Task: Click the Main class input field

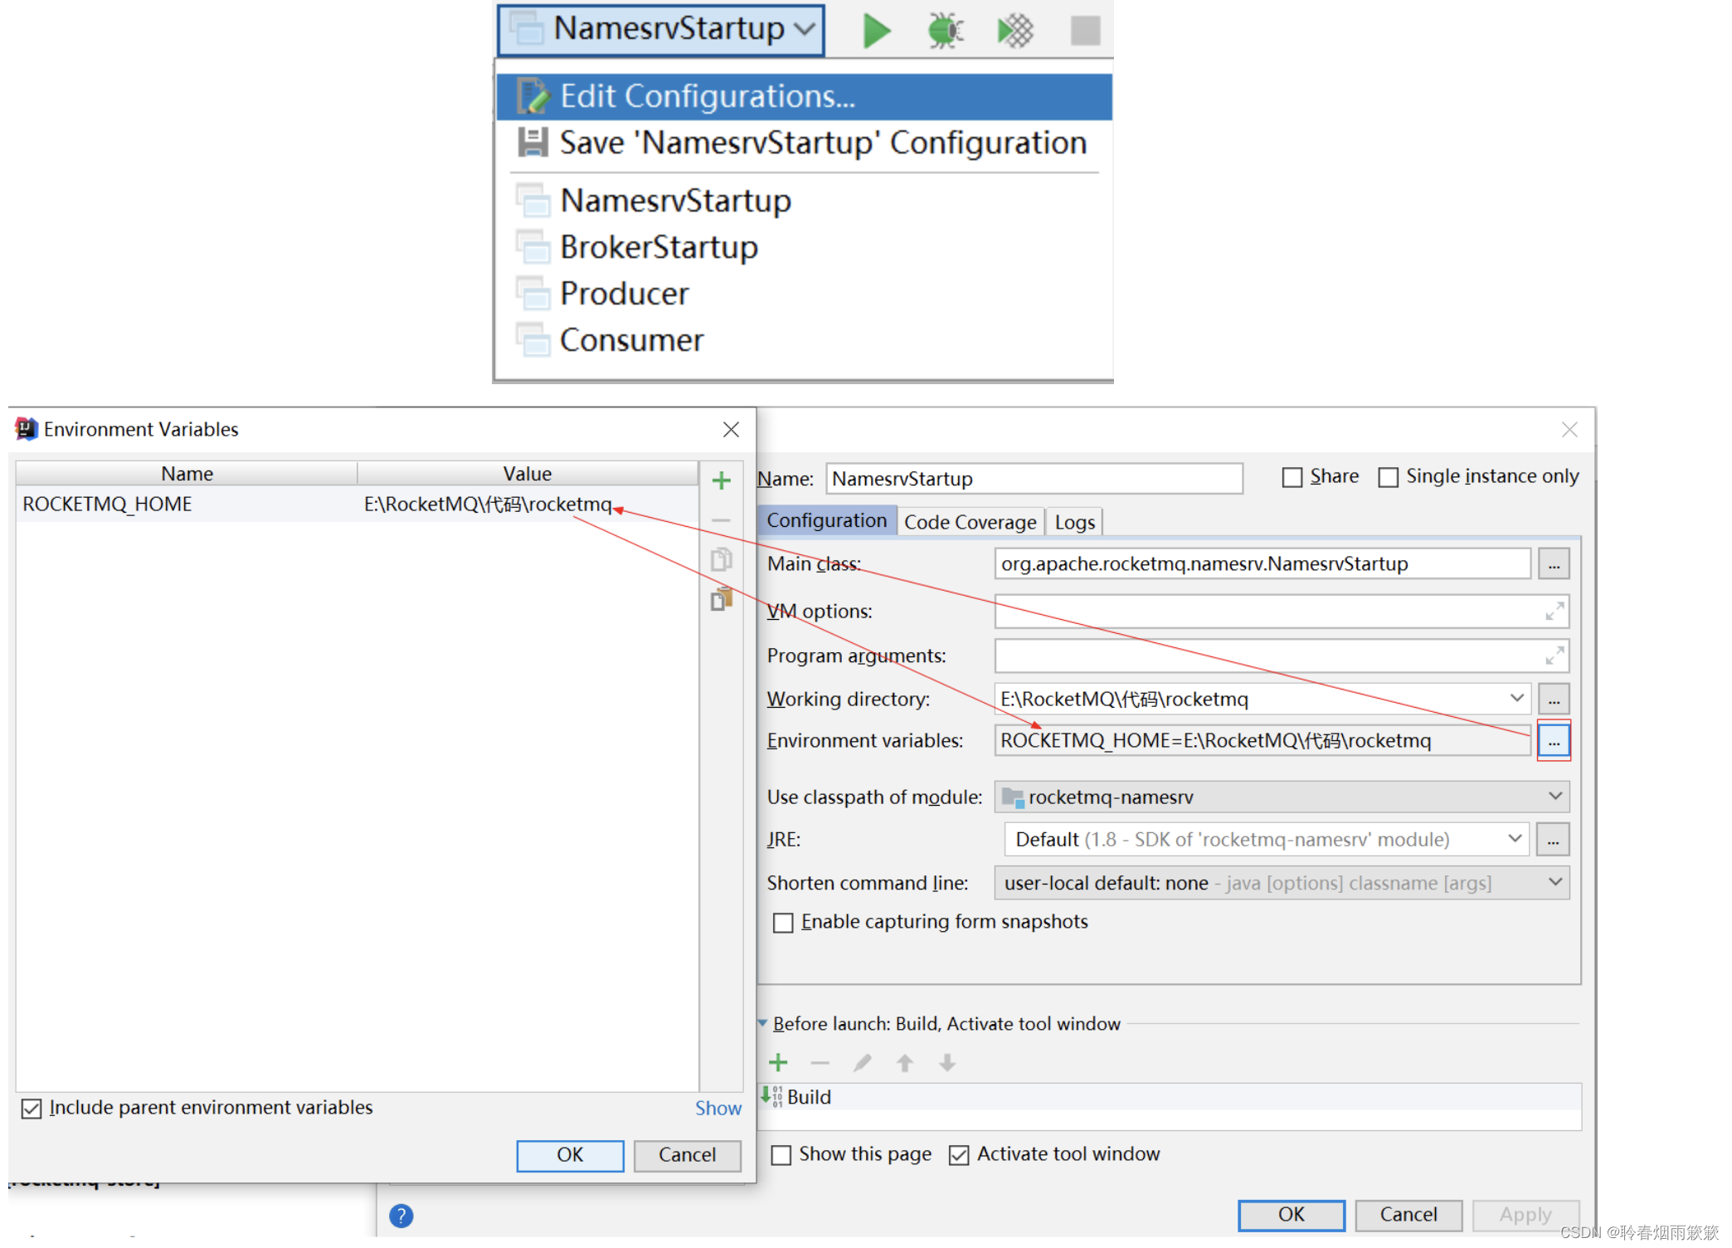Action: [x=1263, y=563]
